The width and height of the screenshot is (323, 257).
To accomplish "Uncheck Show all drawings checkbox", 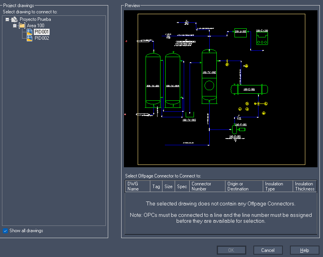I will pyautogui.click(x=6, y=231).
